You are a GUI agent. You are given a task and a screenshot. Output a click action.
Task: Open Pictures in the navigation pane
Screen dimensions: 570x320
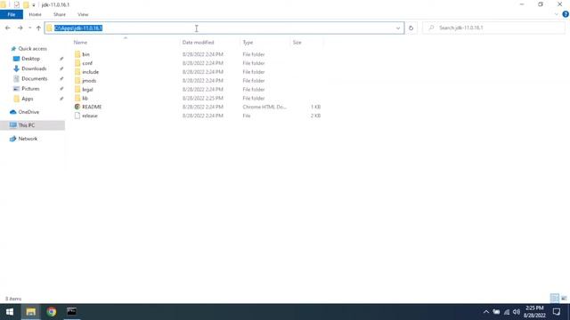click(x=30, y=89)
